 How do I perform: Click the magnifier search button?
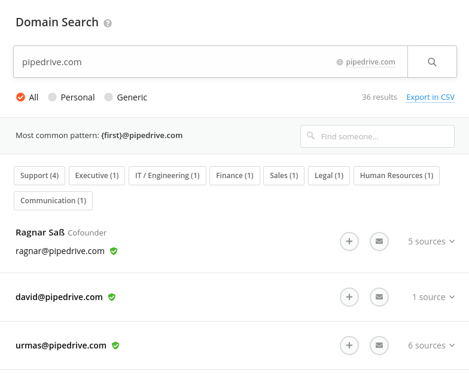pyautogui.click(x=432, y=62)
